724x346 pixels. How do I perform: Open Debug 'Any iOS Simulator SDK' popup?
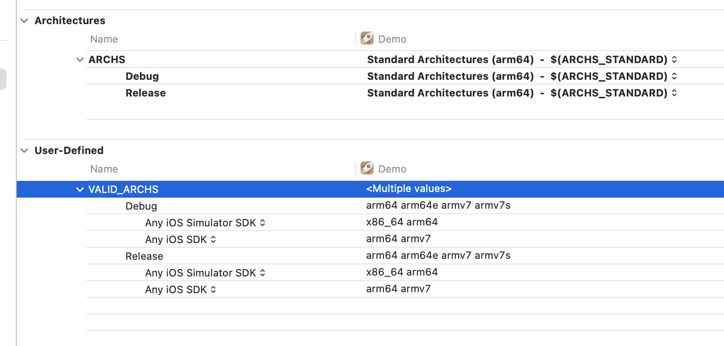[205, 223]
